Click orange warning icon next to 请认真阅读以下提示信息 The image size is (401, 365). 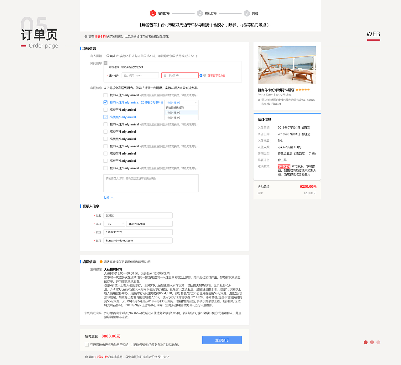tap(101, 262)
